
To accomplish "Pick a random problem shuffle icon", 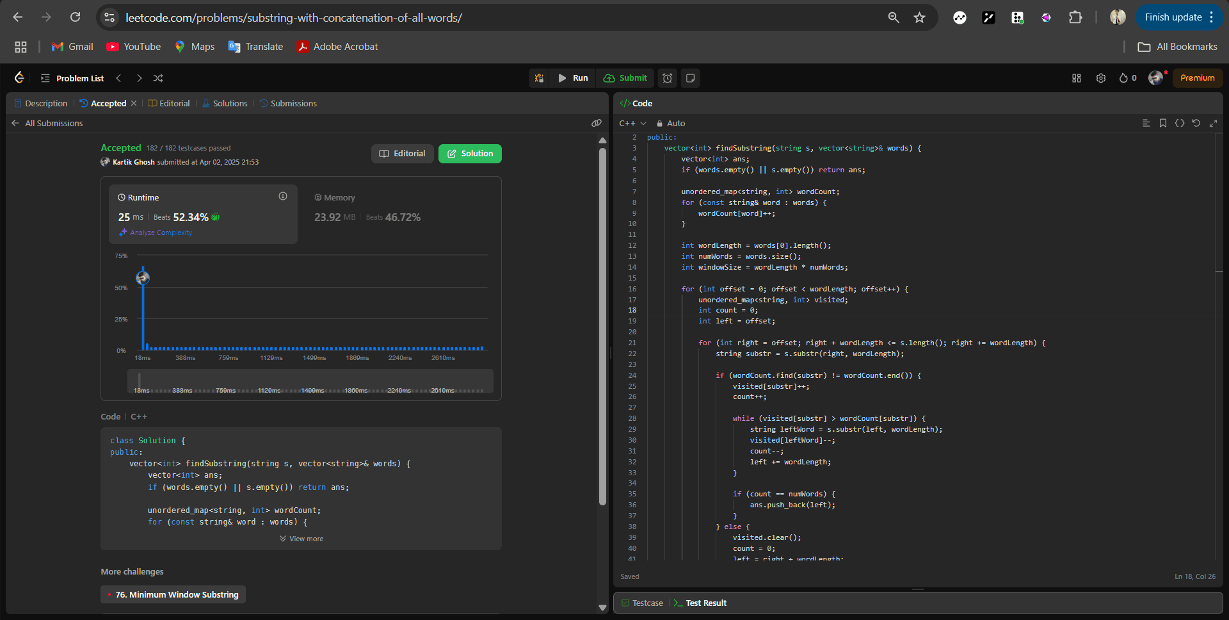I will coord(158,78).
